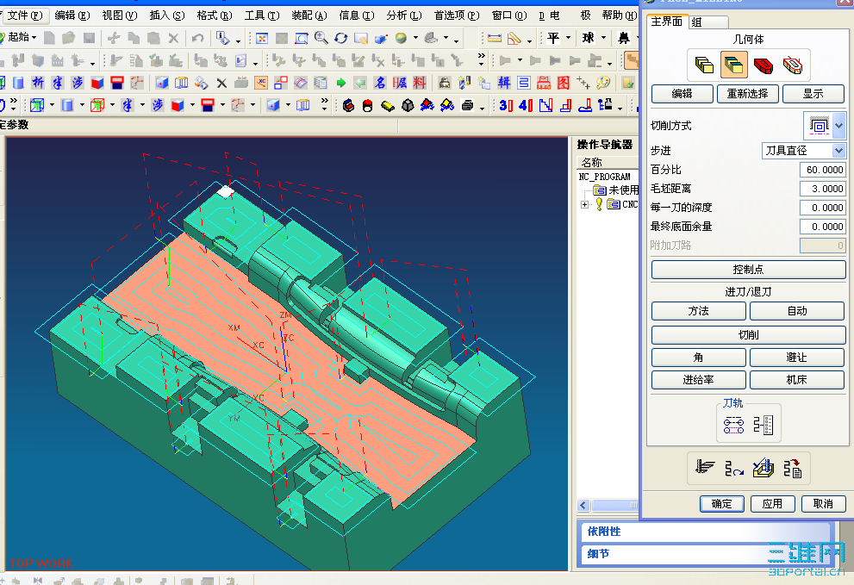The width and height of the screenshot is (854, 585).
Task: Open the 起始 start dropdown
Action: (x=22, y=37)
